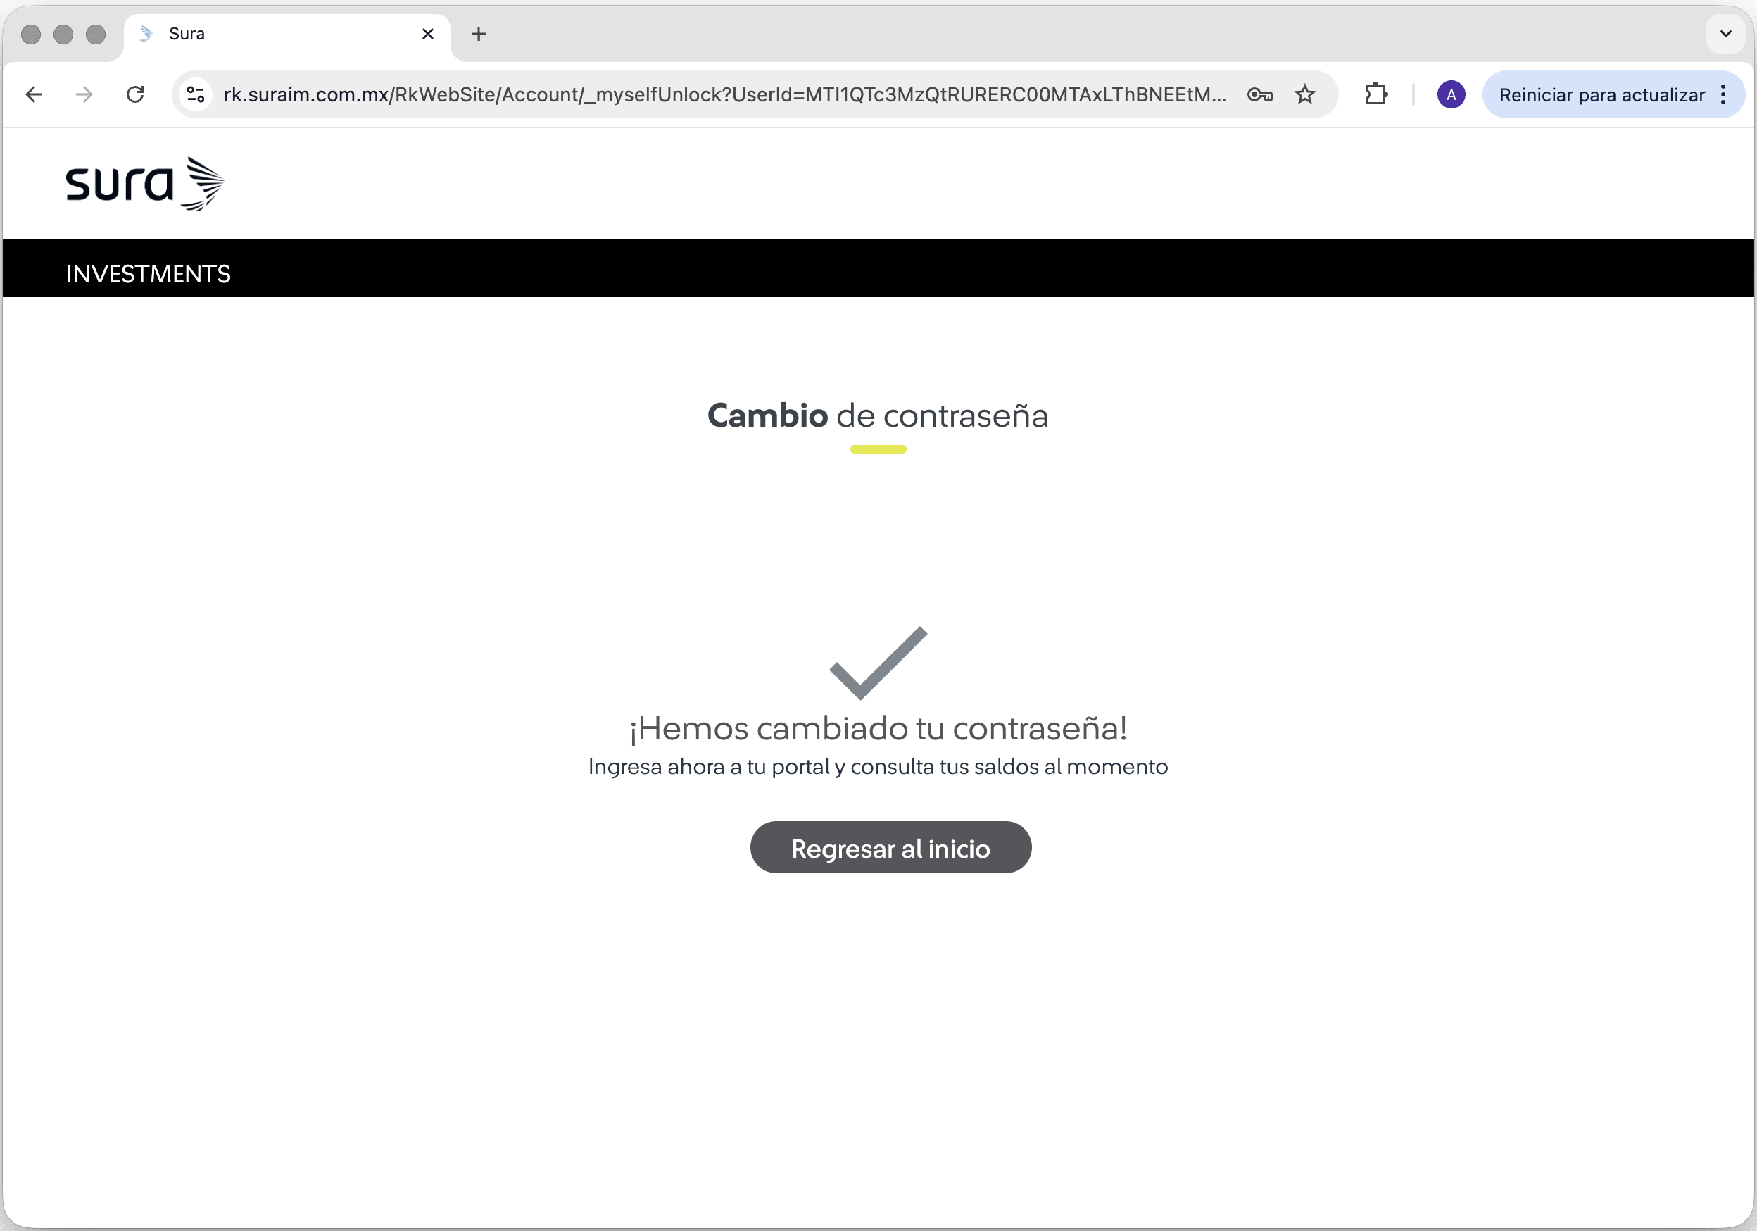
Task: Open Chrome's three-dot menu
Action: 1723,94
